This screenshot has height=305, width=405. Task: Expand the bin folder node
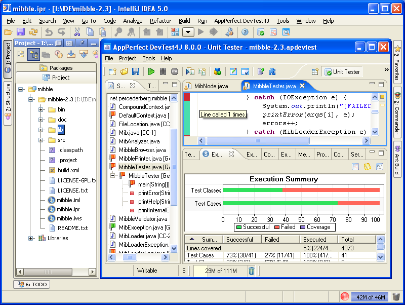click(x=40, y=109)
